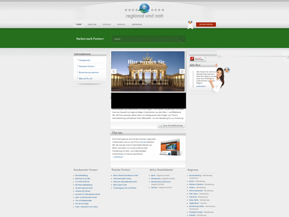Open Cottbus region link
The height and width of the screenshot is (217, 289).
coord(192,188)
